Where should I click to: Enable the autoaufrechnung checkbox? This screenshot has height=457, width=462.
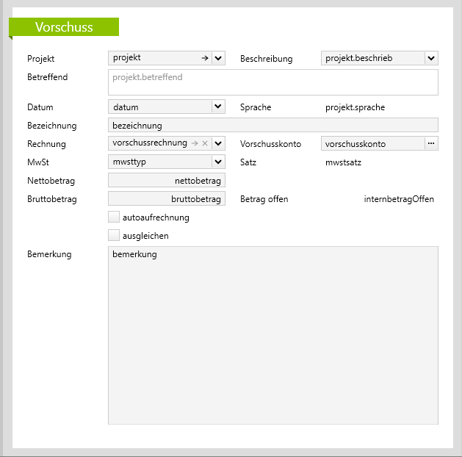pos(114,217)
